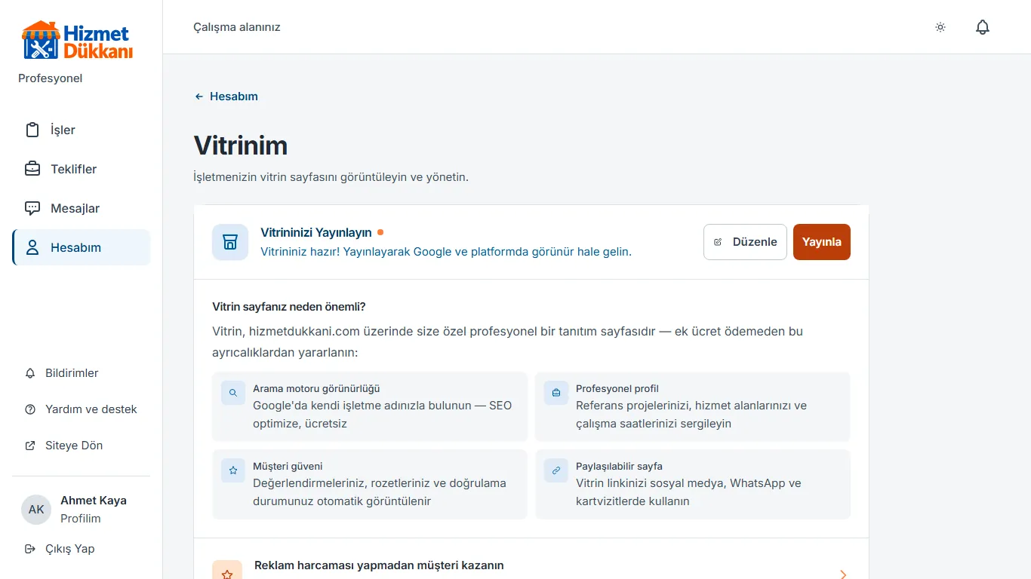The image size is (1031, 579).
Task: Click the AK avatar circle
Action: (36, 510)
